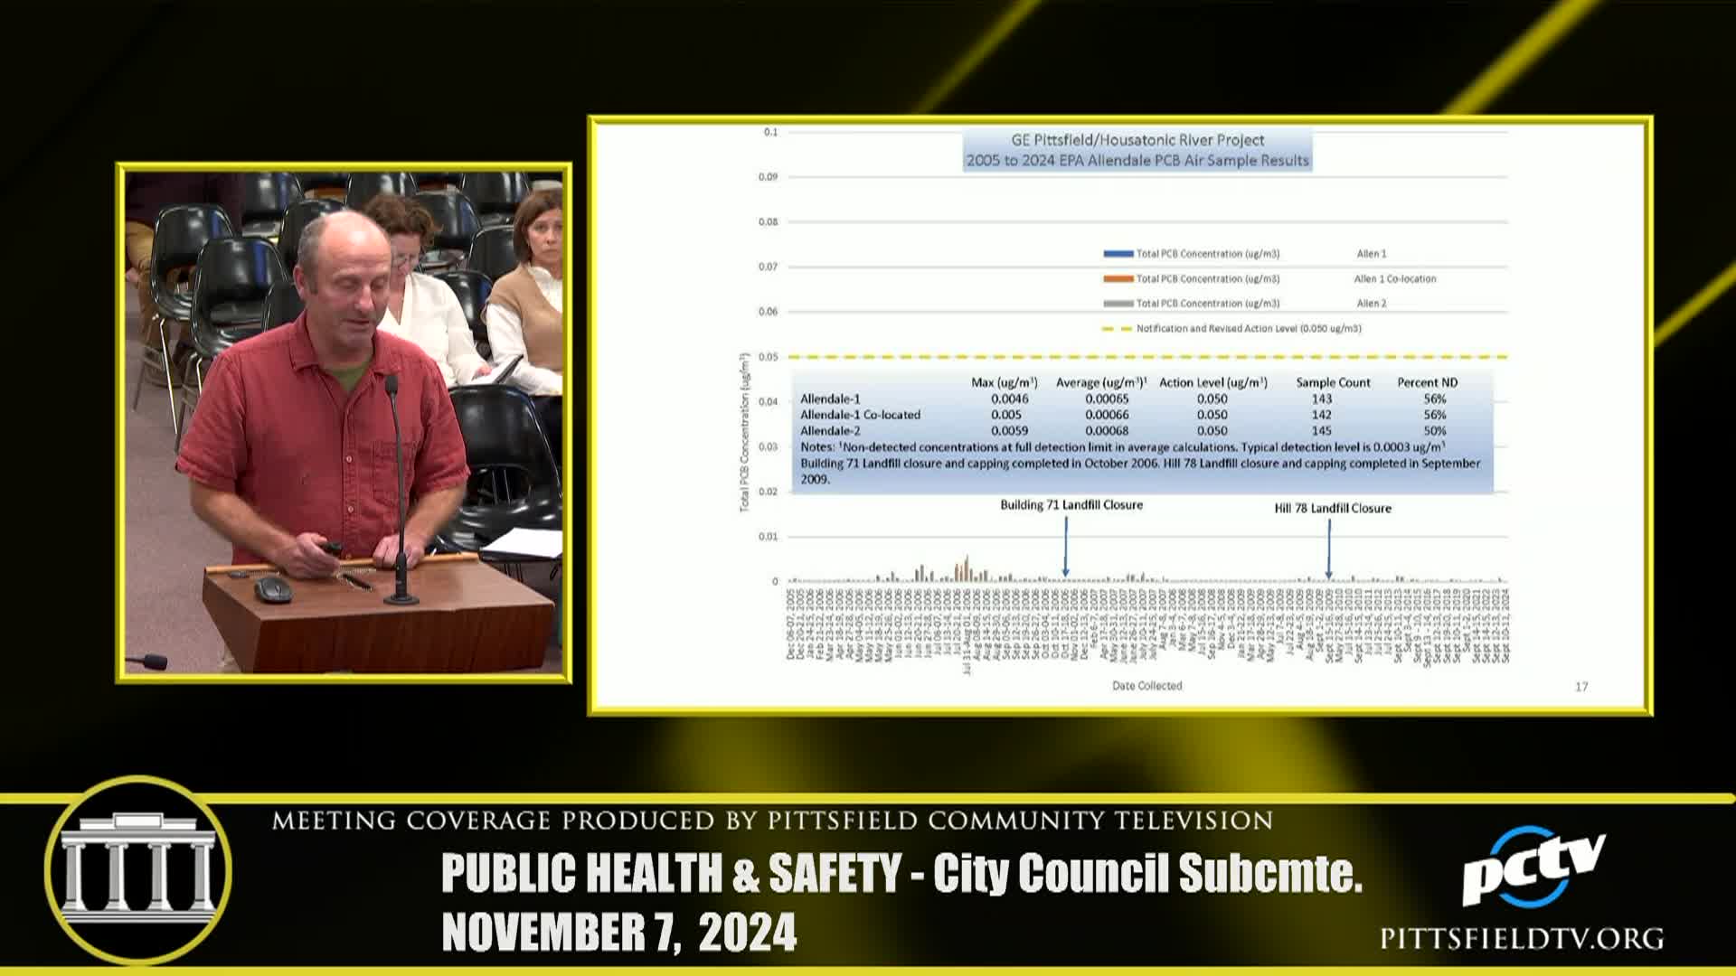
Task: Click the blue Allen 1 legend swatch
Action: 1118,254
